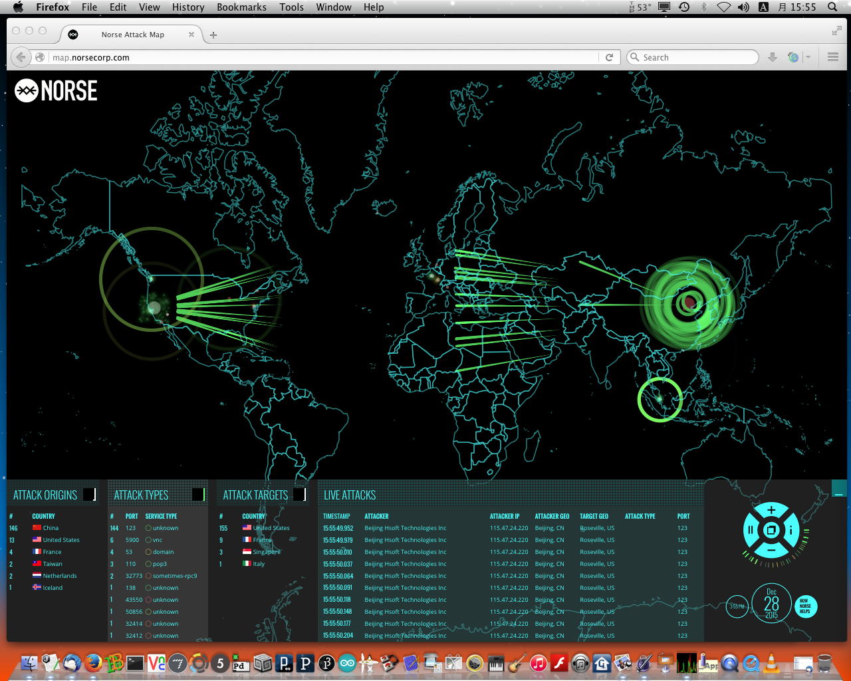Open the Firefox hamburger menu
This screenshot has height=681, width=851.
tap(833, 57)
